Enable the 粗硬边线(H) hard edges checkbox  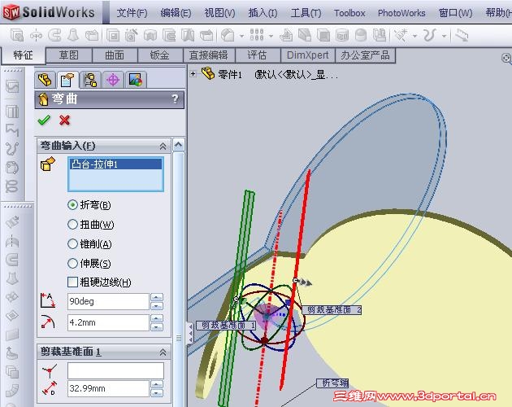(x=72, y=282)
